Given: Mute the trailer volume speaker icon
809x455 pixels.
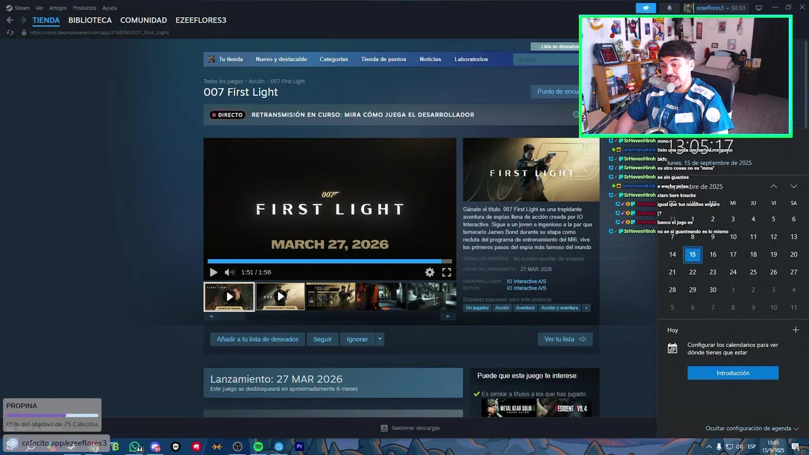Looking at the screenshot, I should pyautogui.click(x=229, y=272).
